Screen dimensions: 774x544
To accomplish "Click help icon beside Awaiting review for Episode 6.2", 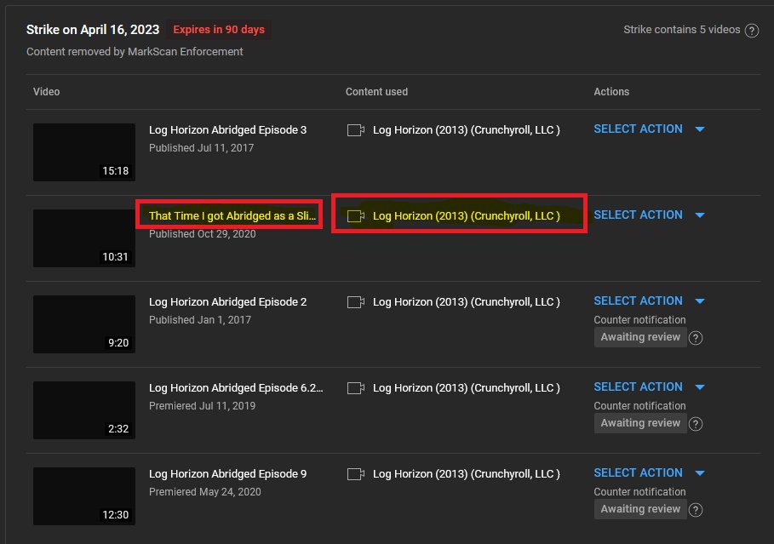I will pos(696,424).
